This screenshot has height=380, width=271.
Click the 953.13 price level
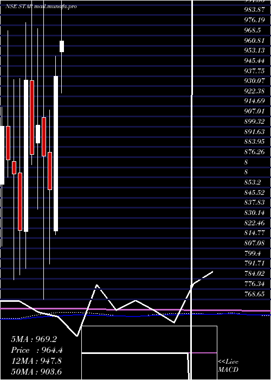(x=254, y=50)
